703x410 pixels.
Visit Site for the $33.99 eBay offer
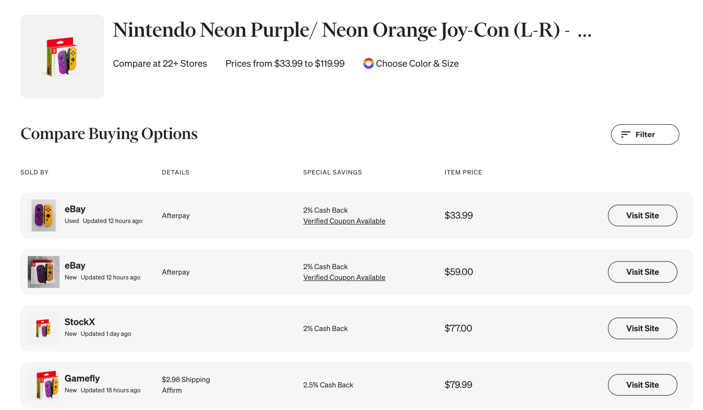642,215
